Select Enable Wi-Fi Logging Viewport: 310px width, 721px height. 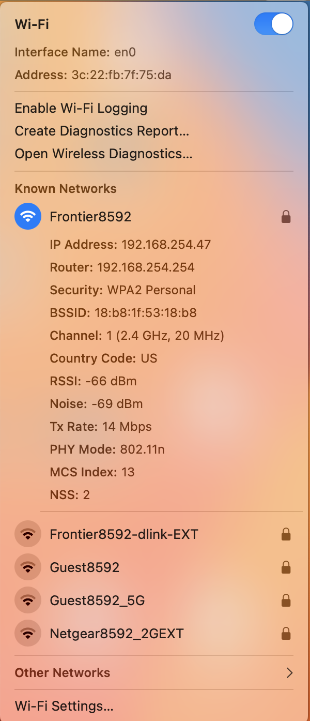pos(81,108)
